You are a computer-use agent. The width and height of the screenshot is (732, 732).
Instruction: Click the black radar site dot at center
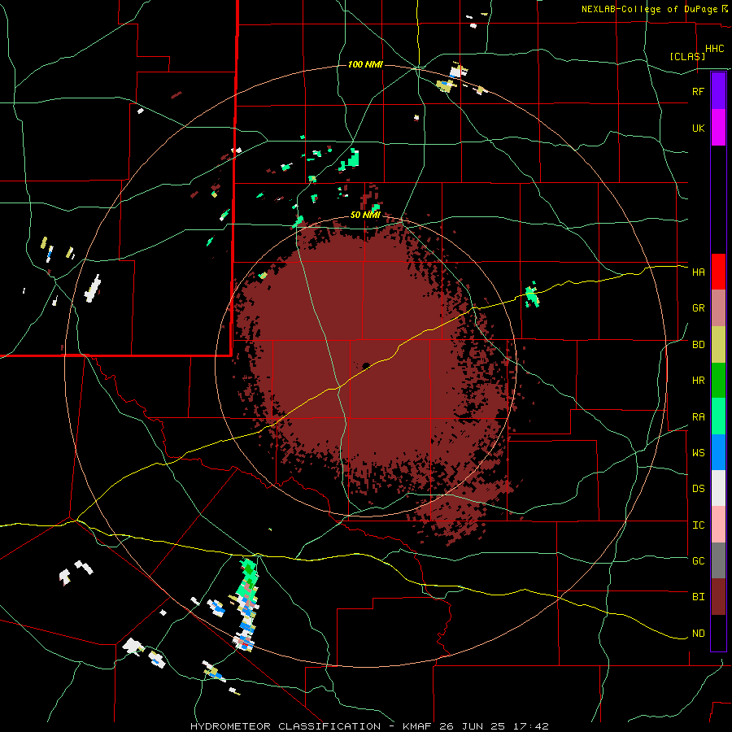[x=366, y=366]
